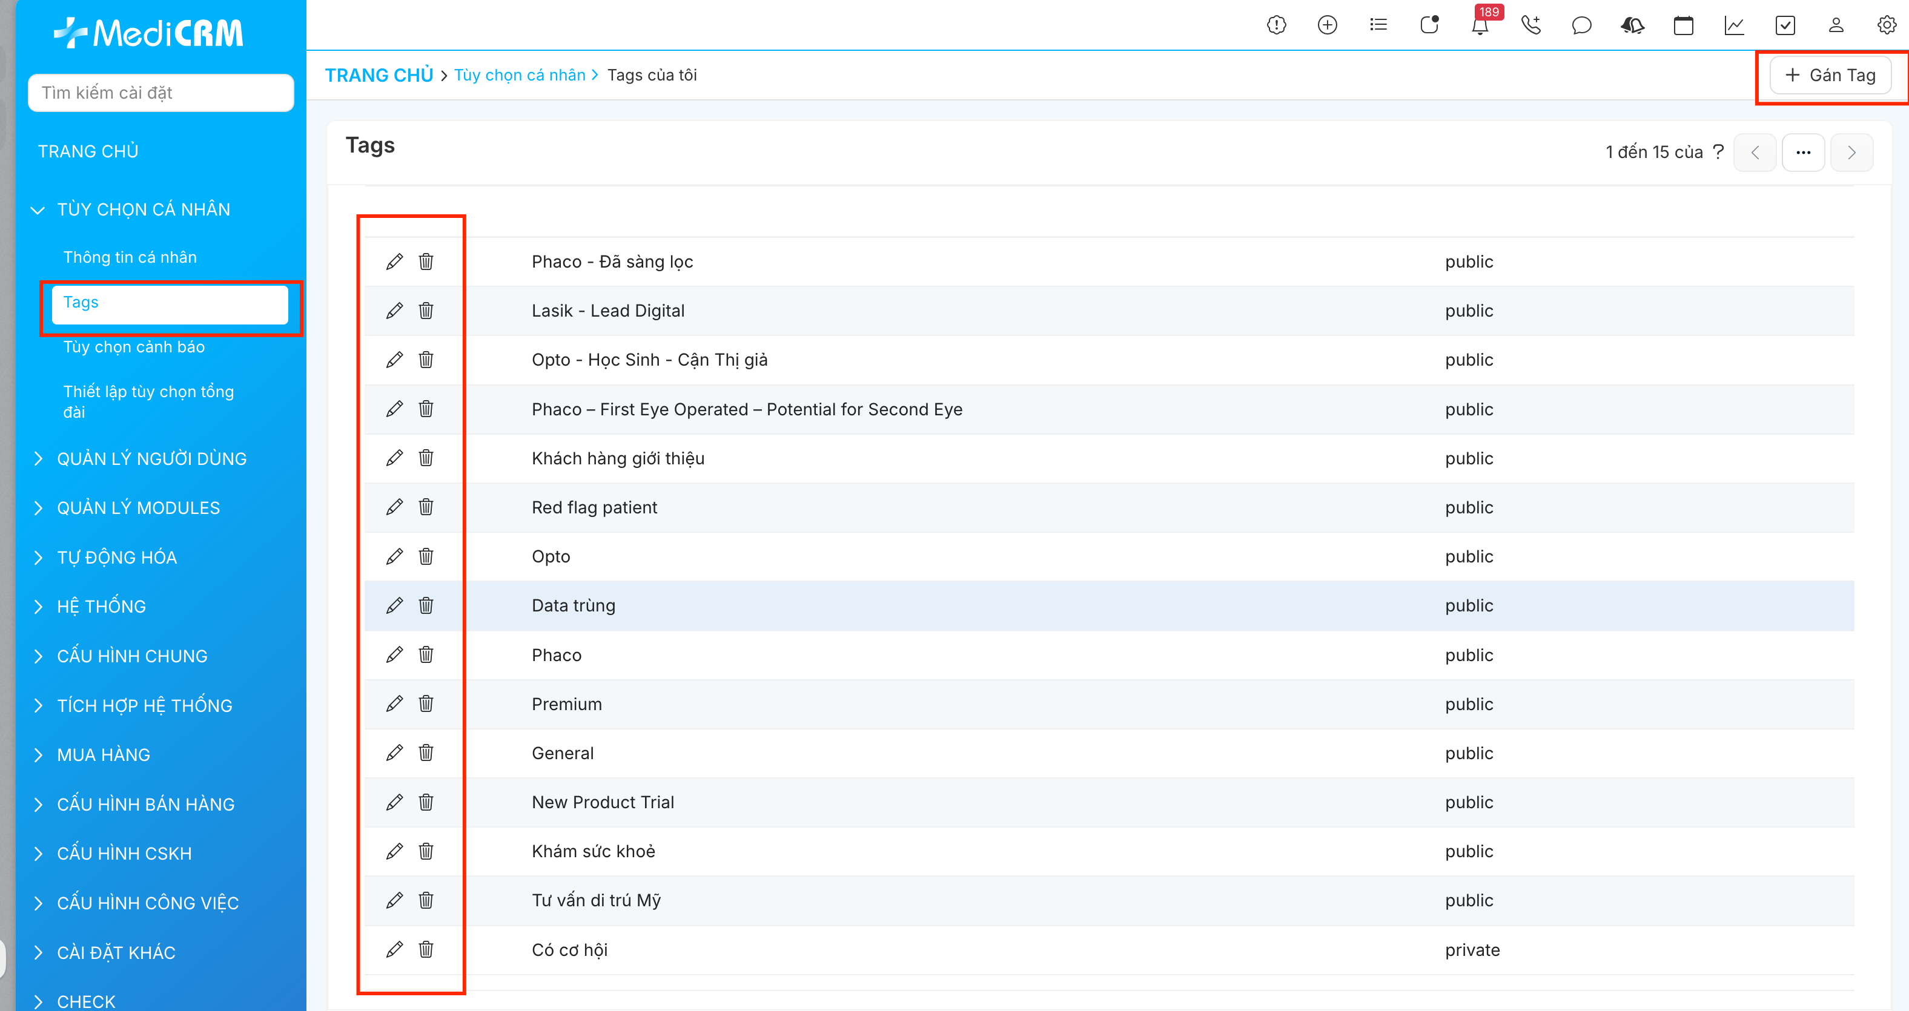Image resolution: width=1909 pixels, height=1011 pixels.
Task: Focus the 'Tìm kiếm cài đặt' search field
Action: (161, 93)
